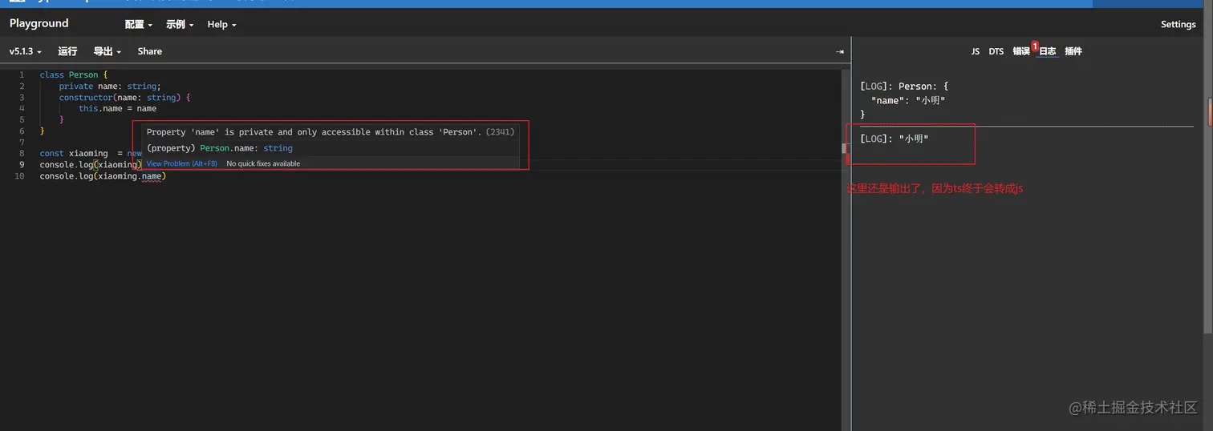This screenshot has height=431, width=1213.
Task: Click the 'No quick fixes available' text
Action: click(263, 163)
